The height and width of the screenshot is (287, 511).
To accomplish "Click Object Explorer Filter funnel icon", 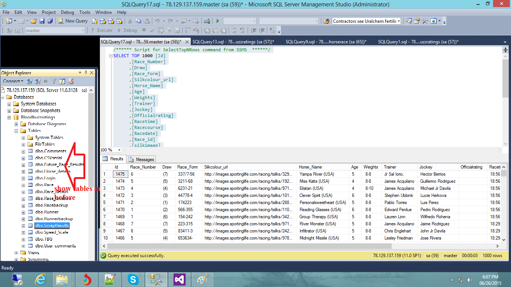I will pyautogui.click(x=54, y=81).
